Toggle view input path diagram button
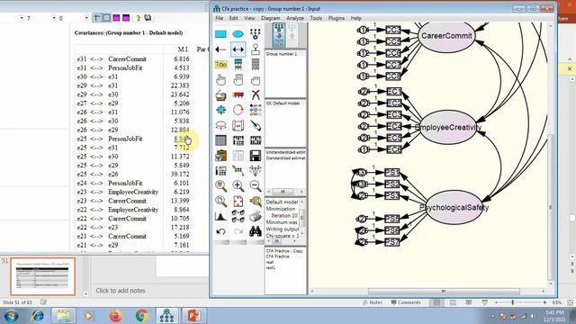Viewport: 576px width, 324px height. tap(279, 35)
